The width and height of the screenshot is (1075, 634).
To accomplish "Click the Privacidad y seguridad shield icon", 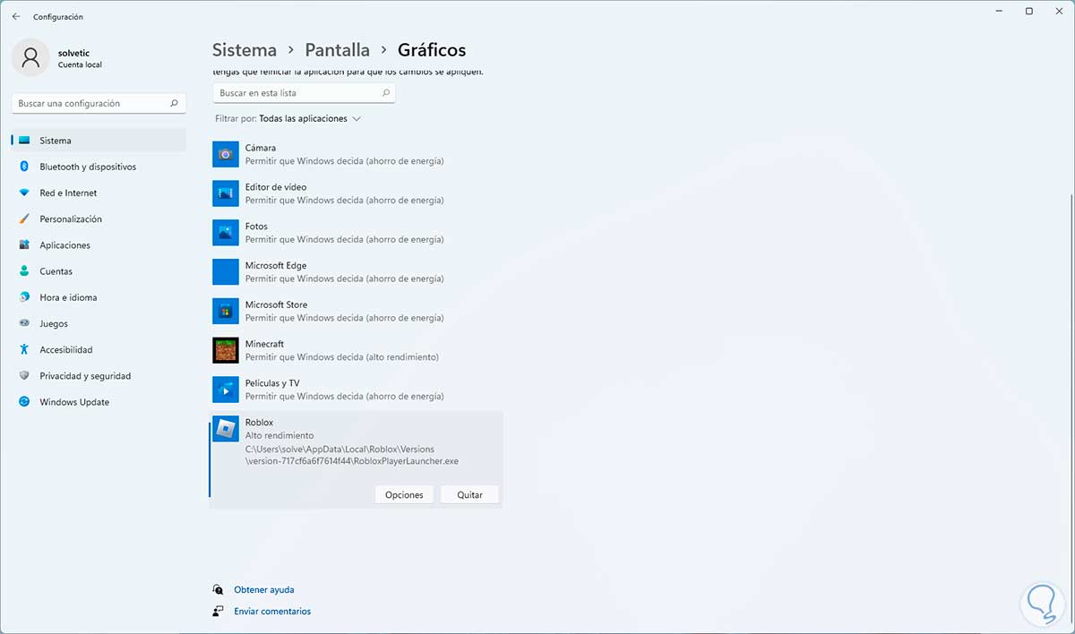I will click(24, 376).
